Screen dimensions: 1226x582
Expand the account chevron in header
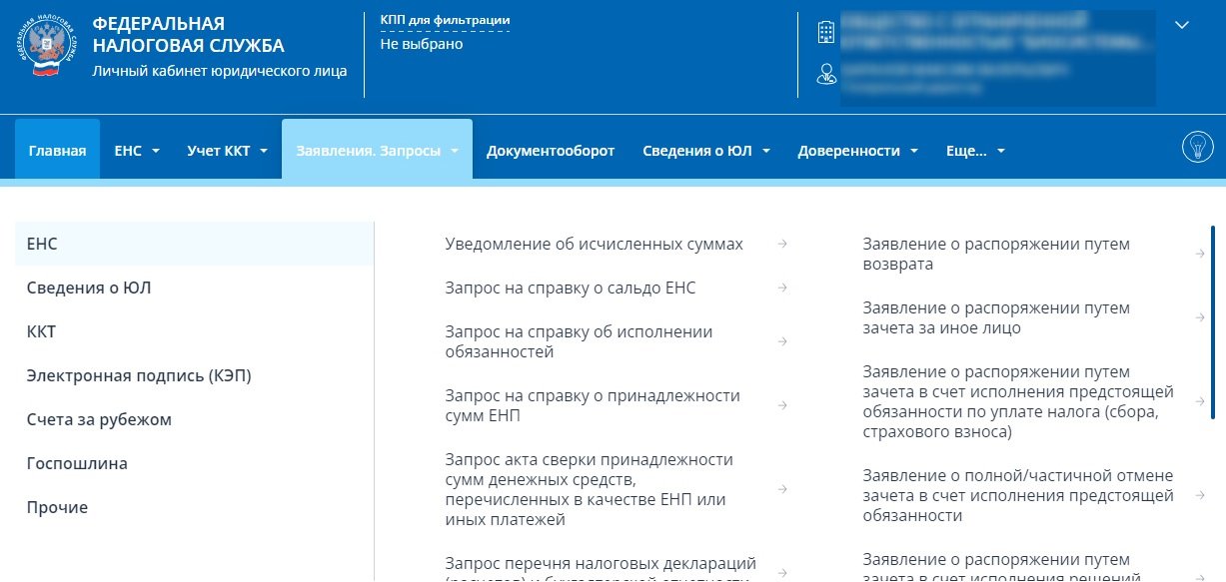tap(1181, 25)
